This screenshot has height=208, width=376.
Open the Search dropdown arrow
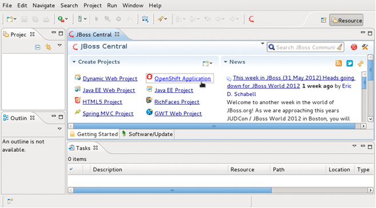tap(166, 19)
